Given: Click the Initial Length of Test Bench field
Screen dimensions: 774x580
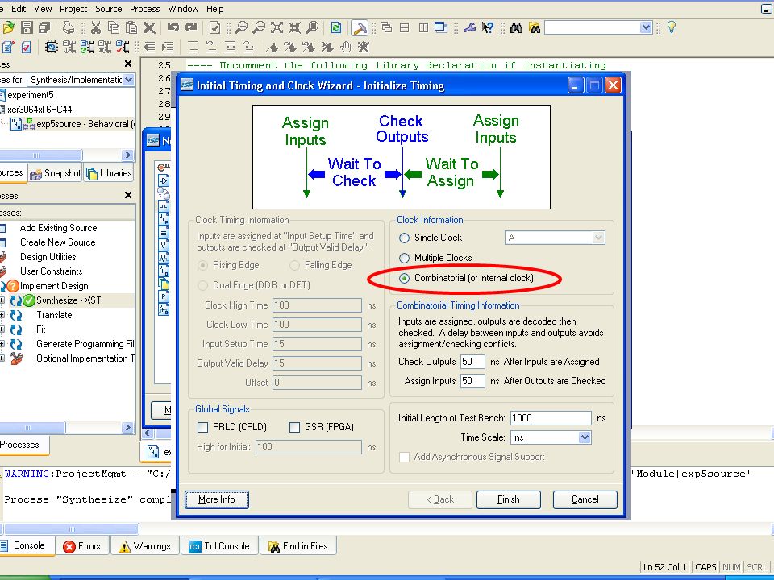Looking at the screenshot, I should tap(551, 418).
